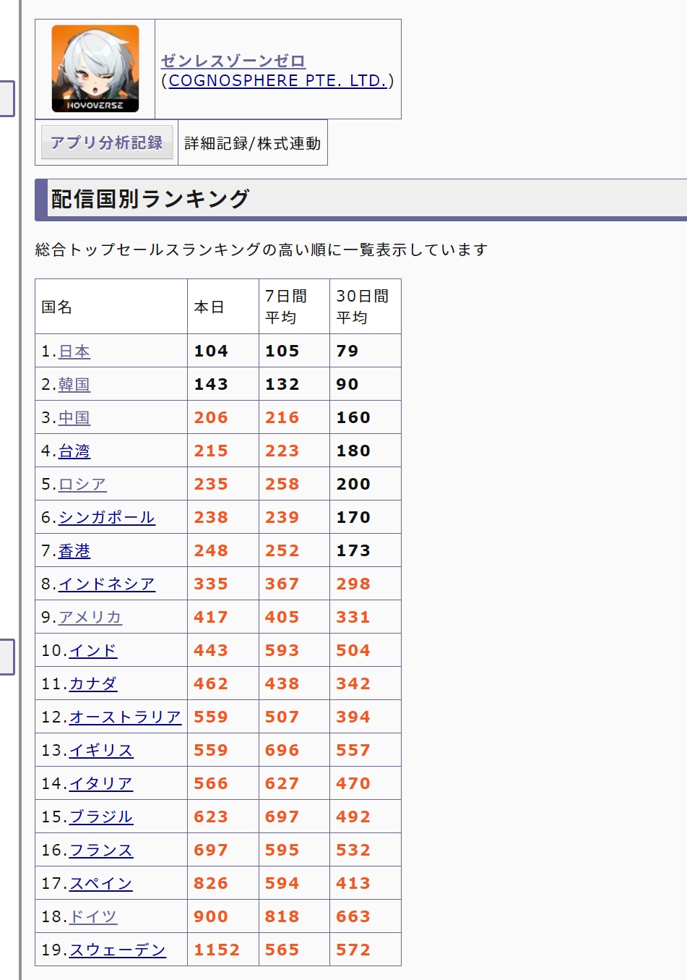687x980 pixels.
Task: Open the オーストラリア country link
Action: [x=126, y=717]
